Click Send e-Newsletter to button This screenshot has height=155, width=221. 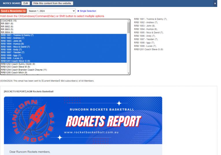tap(13, 11)
